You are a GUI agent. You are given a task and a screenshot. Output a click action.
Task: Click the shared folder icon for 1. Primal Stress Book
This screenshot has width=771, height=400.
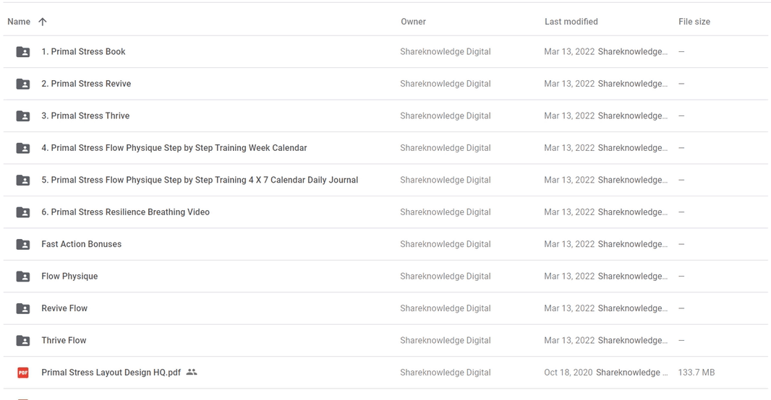(x=23, y=51)
